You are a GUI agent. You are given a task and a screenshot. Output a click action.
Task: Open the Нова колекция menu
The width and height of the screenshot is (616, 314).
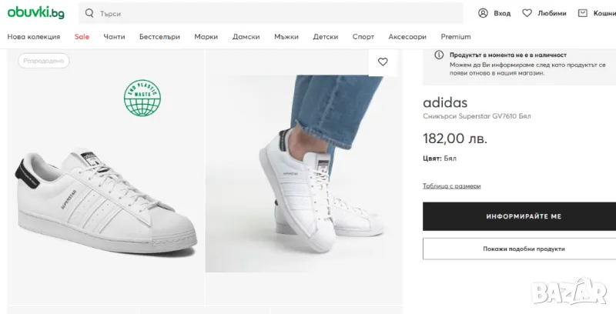(x=34, y=37)
